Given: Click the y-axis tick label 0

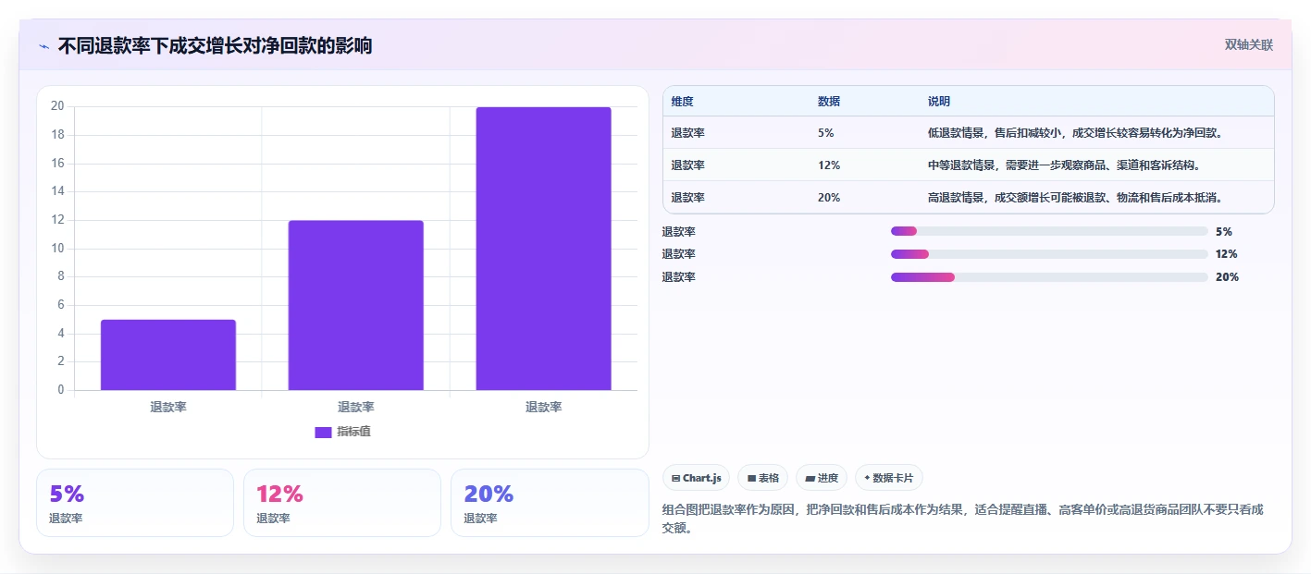Looking at the screenshot, I should coord(61,390).
